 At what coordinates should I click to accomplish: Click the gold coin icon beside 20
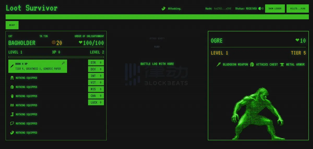click(x=54, y=42)
